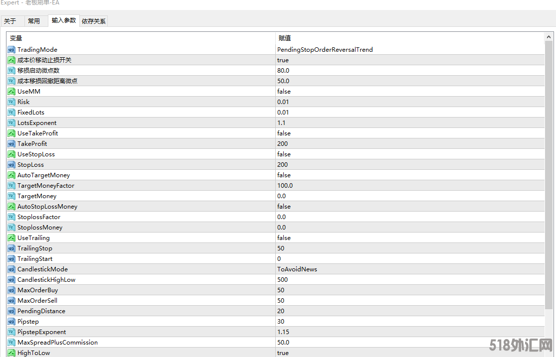Screen dimensions: 556x357
Task: Click the double-type icon beside Risk
Action: [11, 102]
